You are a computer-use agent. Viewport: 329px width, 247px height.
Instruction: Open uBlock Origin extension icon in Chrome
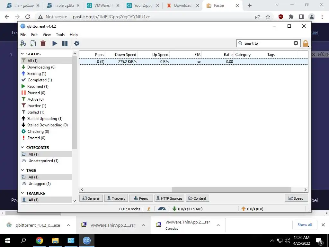pos(281,17)
